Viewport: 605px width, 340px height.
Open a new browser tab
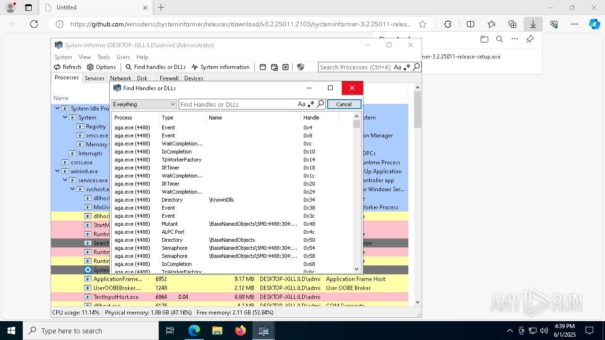click(x=161, y=8)
